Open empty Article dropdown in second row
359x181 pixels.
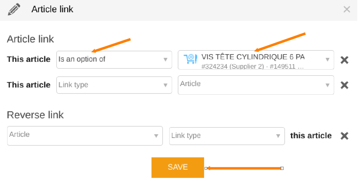click(256, 85)
